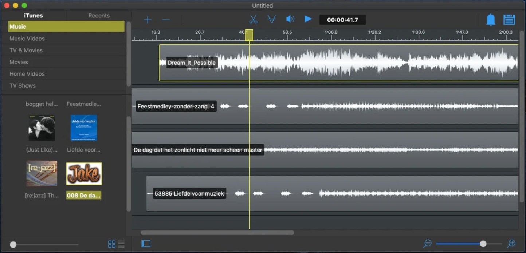This screenshot has width=526, height=253.
Task: Click the horizontal timeline scrollbar
Action: (217, 233)
